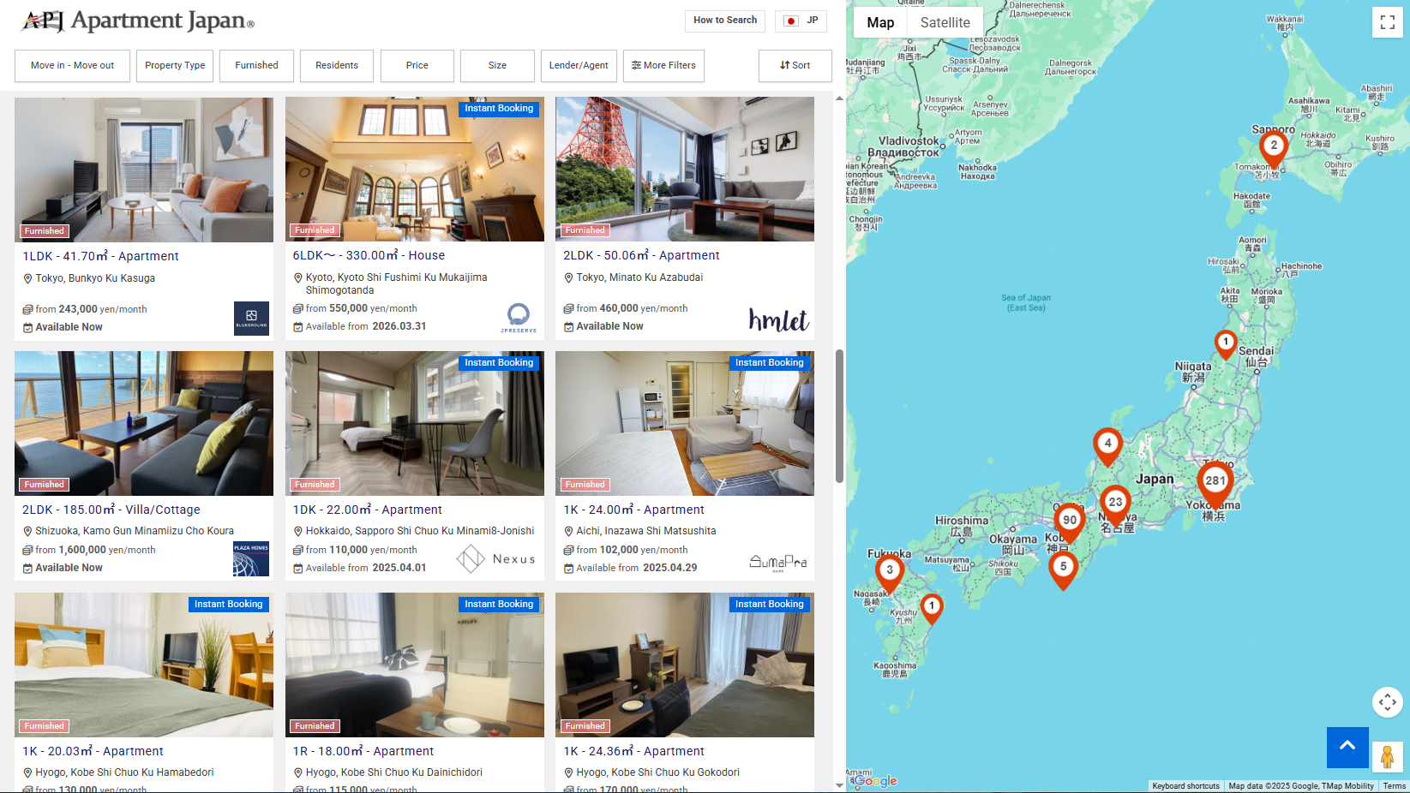
Task: Open the Tokyo Tower apartment listing photo
Action: 685,169
